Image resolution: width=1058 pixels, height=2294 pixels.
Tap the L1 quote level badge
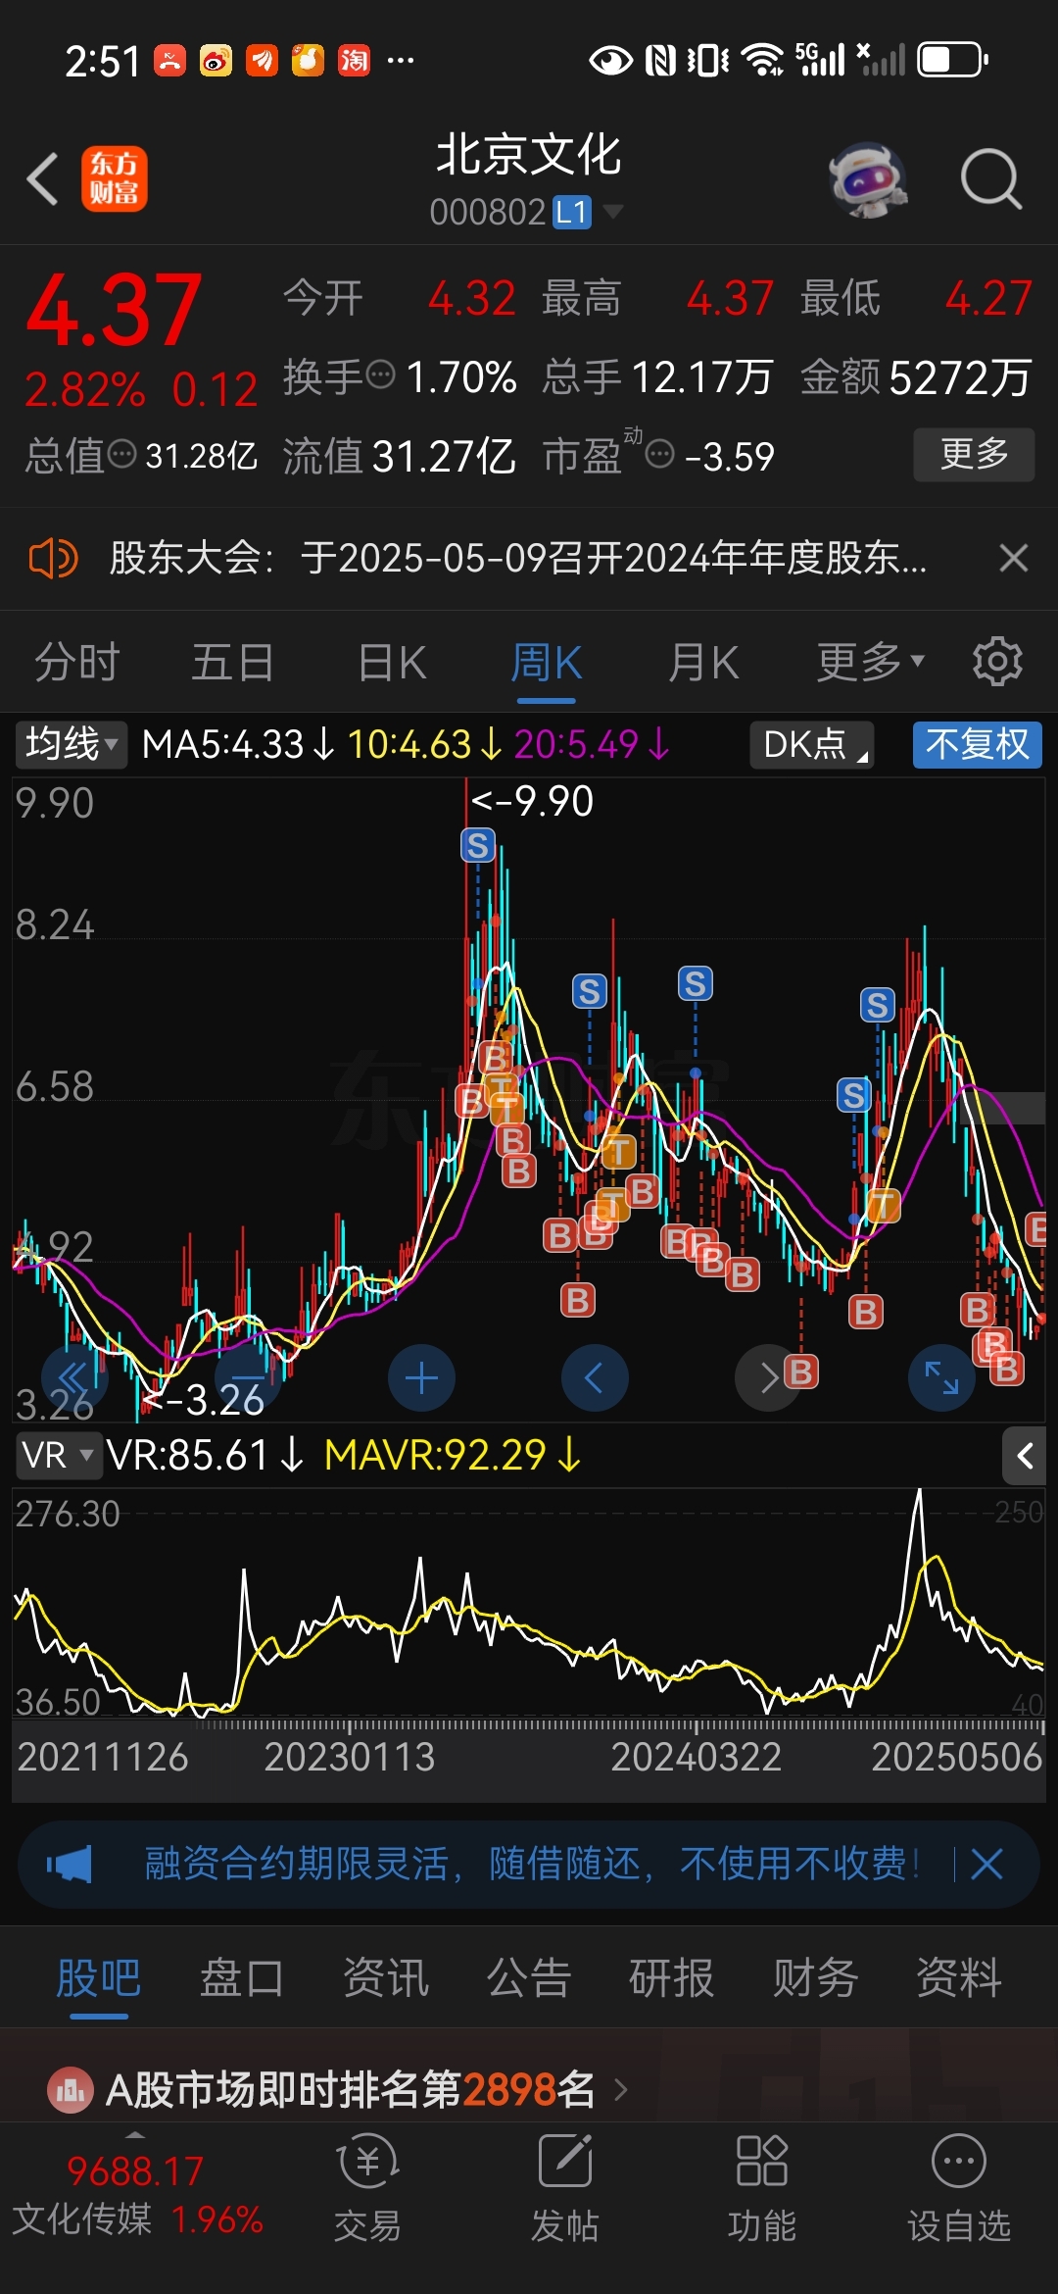tap(572, 212)
